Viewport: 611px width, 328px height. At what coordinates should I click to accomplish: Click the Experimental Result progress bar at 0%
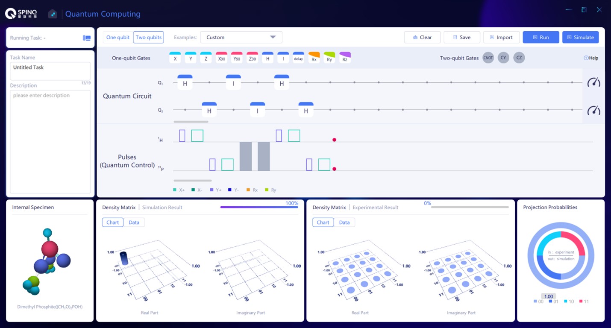(470, 207)
